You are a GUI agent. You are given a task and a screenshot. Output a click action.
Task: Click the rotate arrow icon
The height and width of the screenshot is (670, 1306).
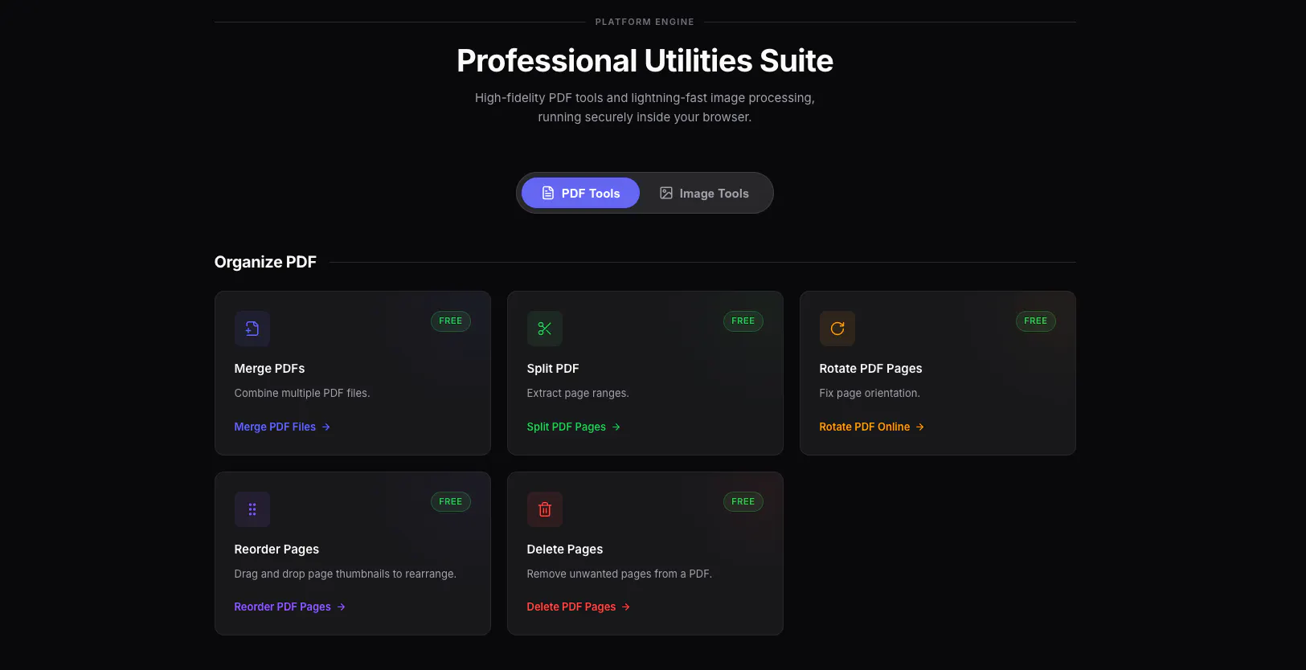[837, 329]
